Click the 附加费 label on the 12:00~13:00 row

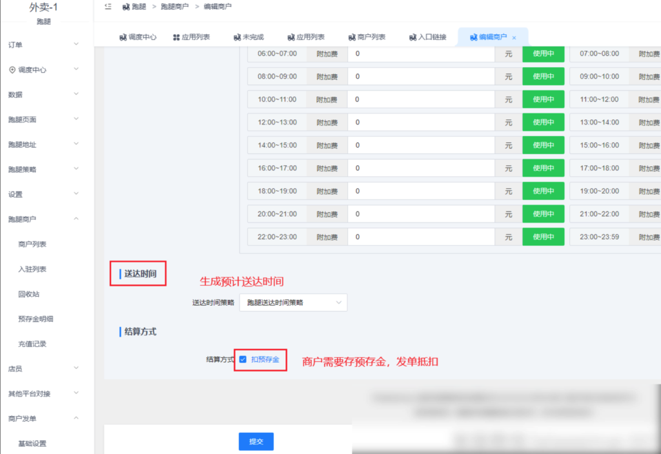coord(326,122)
